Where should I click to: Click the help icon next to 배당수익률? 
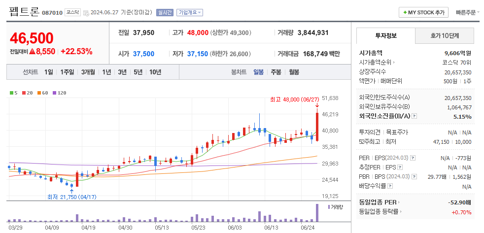pos(390,186)
